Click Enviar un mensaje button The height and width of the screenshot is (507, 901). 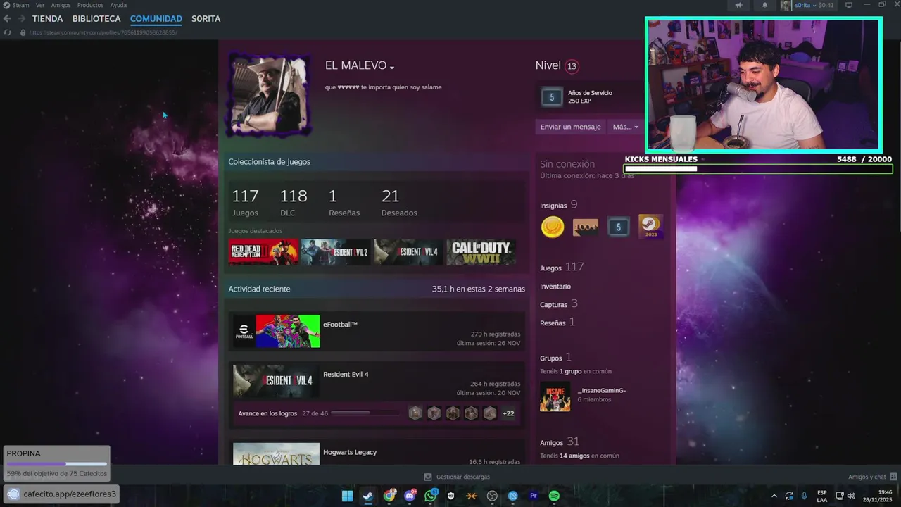(x=570, y=127)
